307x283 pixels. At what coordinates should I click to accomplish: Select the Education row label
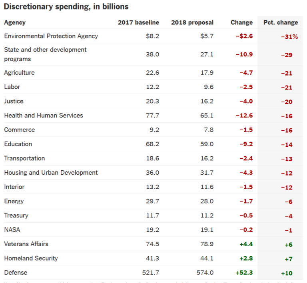[18, 144]
